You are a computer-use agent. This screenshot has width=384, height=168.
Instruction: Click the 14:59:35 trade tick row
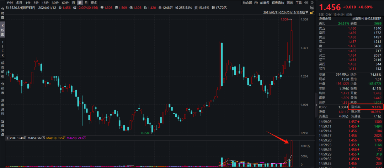pyautogui.click(x=350, y=164)
